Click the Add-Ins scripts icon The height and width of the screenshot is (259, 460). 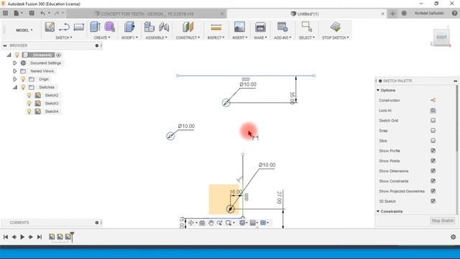pyautogui.click(x=282, y=27)
